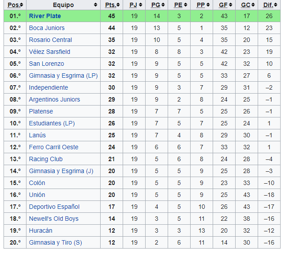Sort table by Pos. column arrows
The image size is (289, 253).
click(x=21, y=5)
